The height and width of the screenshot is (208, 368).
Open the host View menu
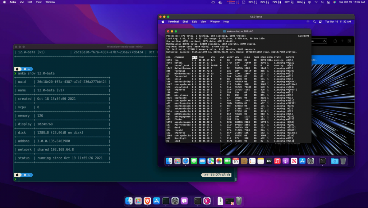coord(39,2)
